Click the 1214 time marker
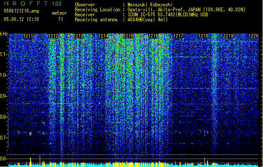The height and width of the screenshot is (167, 263). click(x=104, y=36)
